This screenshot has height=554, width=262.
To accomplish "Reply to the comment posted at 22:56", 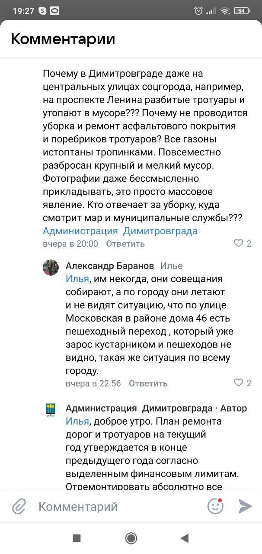I will [148, 383].
